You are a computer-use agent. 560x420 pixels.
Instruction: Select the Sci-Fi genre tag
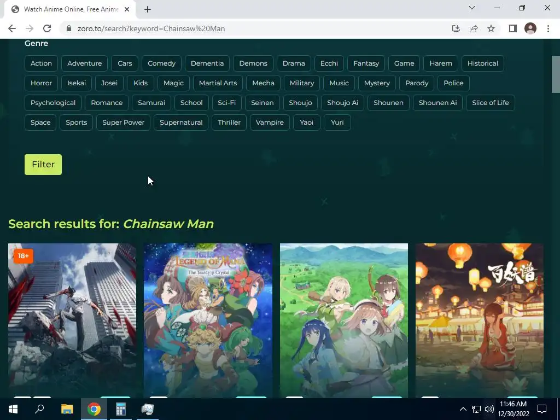(x=227, y=102)
